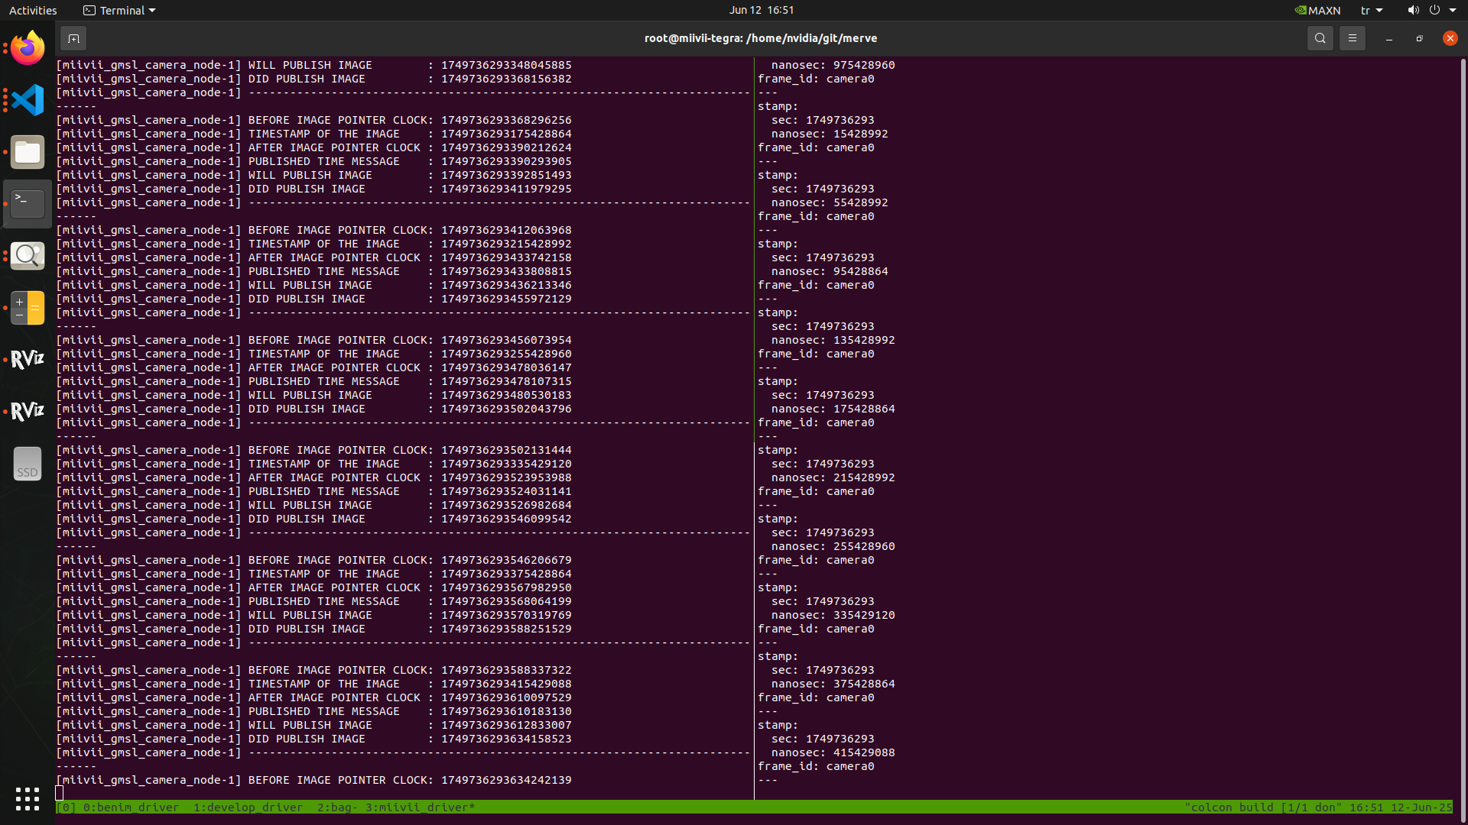Screen dimensions: 1468x825
Task: Restore the terminal window size
Action: tap(1419, 38)
